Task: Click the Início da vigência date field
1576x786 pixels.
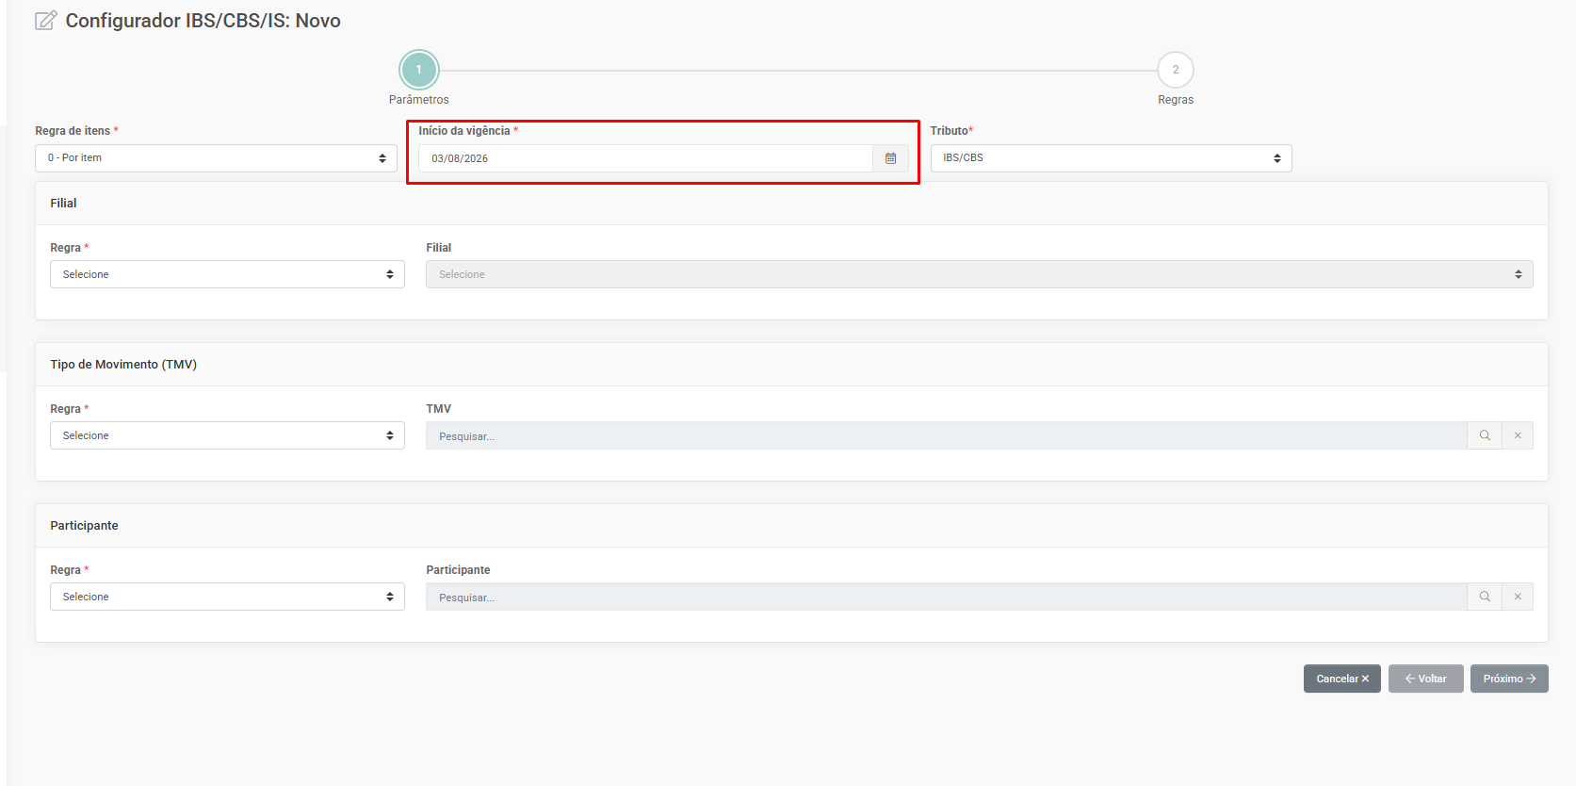Action: point(645,158)
